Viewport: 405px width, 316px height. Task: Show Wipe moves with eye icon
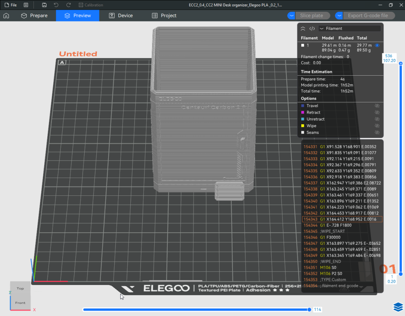click(377, 126)
